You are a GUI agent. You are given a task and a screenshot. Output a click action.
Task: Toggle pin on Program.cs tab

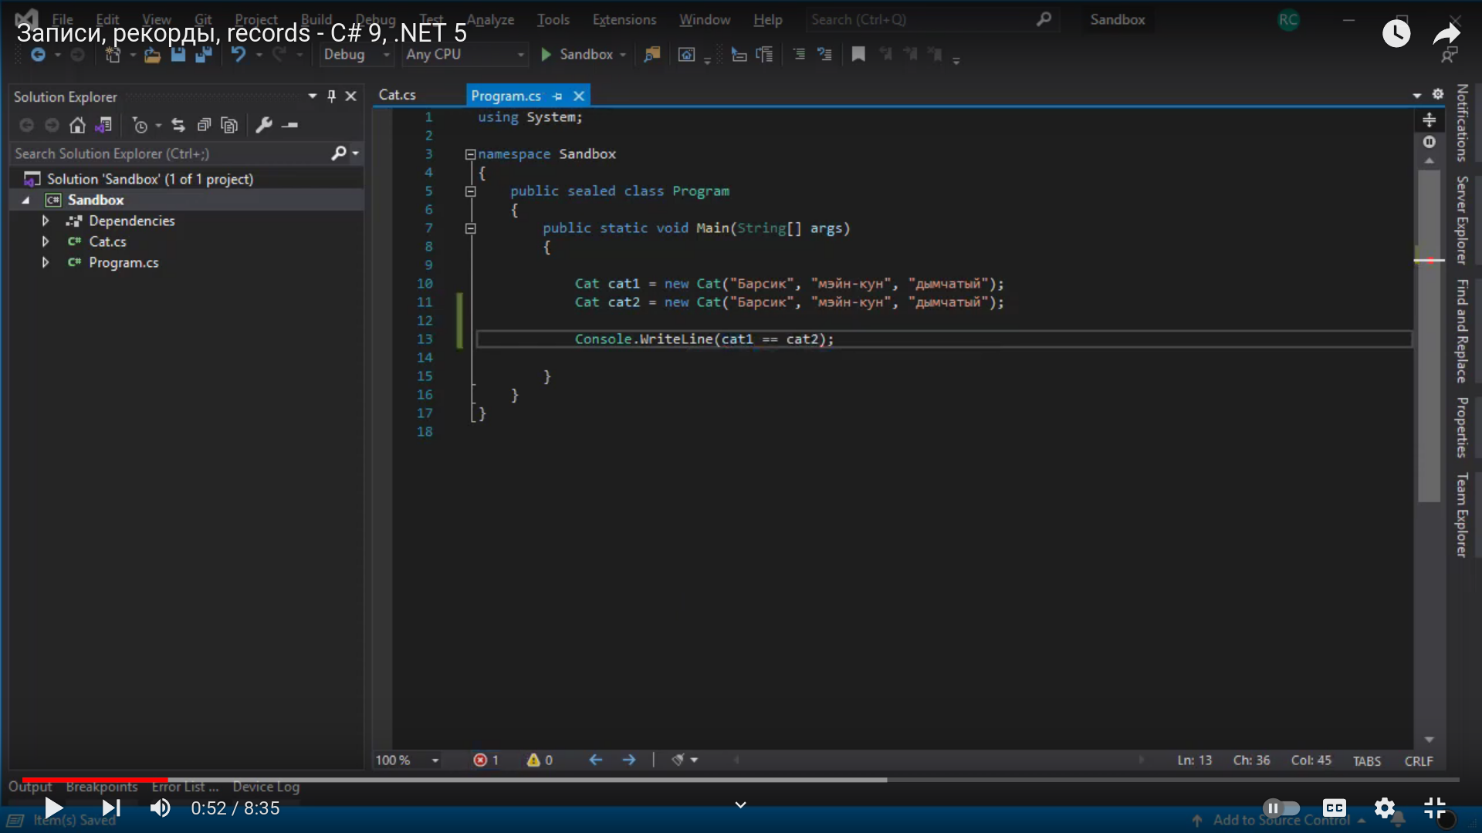pos(557,96)
